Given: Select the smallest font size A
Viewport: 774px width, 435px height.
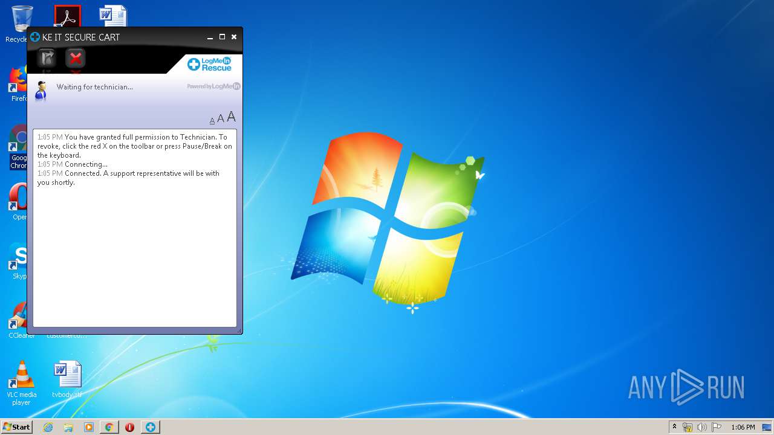Looking at the screenshot, I should coord(212,121).
